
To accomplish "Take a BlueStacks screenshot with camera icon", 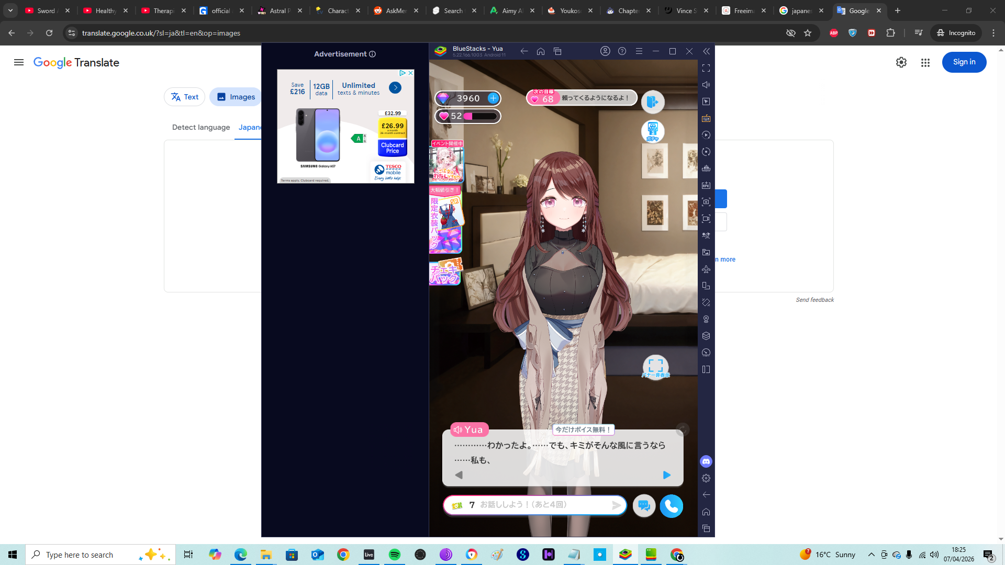I will [x=706, y=202].
